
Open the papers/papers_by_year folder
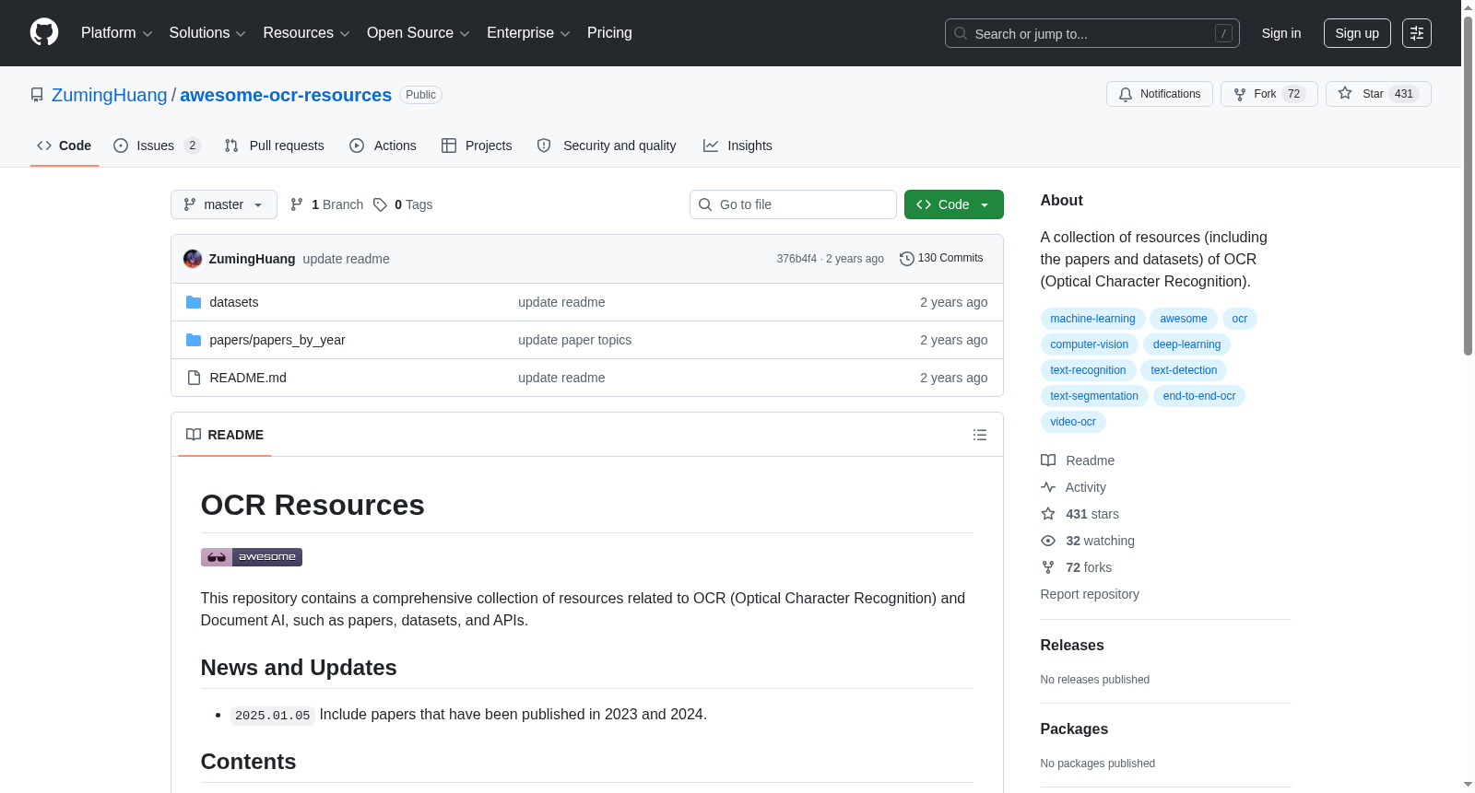click(x=277, y=340)
